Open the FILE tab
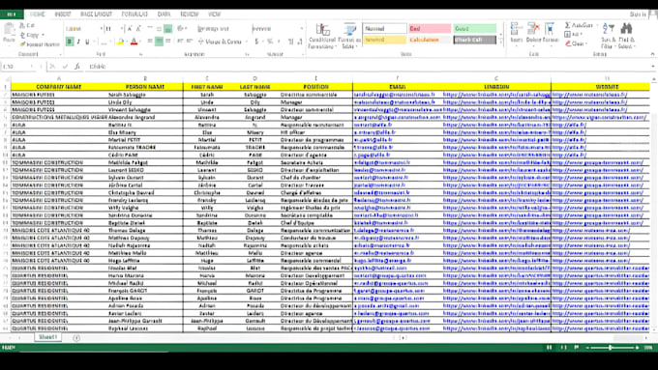 pos(12,14)
